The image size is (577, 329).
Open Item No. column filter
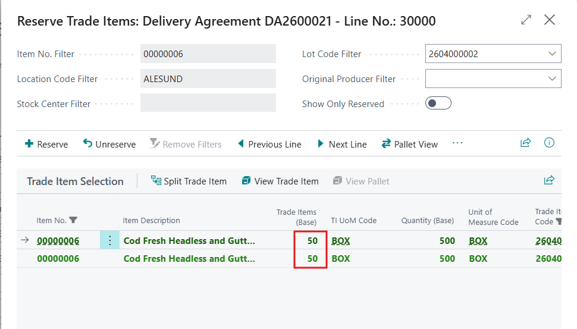point(73,220)
